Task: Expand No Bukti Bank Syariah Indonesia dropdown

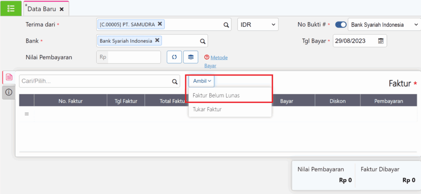Action: 383,25
